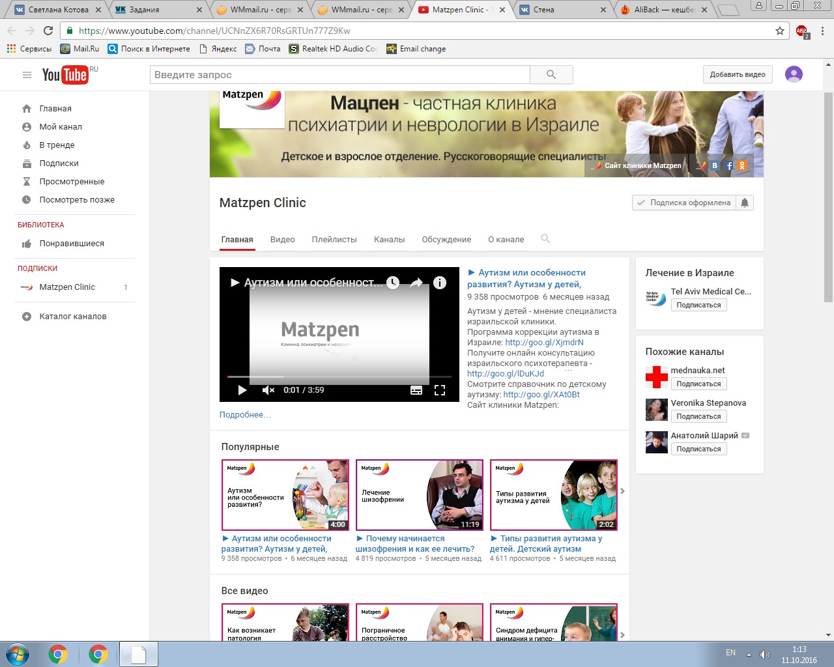Open the taskbar volume speaker icon

(765, 654)
